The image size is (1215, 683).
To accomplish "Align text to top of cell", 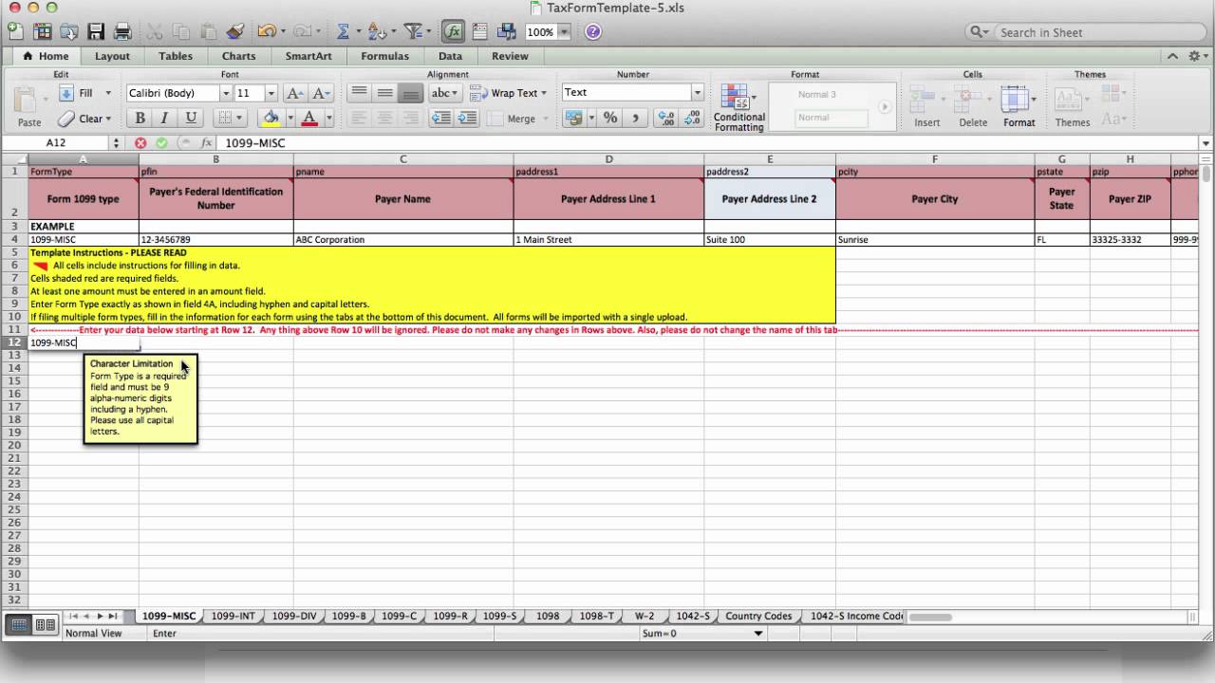I will coord(359,93).
